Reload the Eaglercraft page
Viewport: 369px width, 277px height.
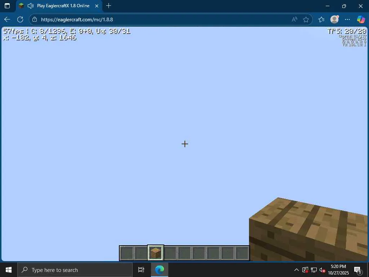pyautogui.click(x=20, y=19)
